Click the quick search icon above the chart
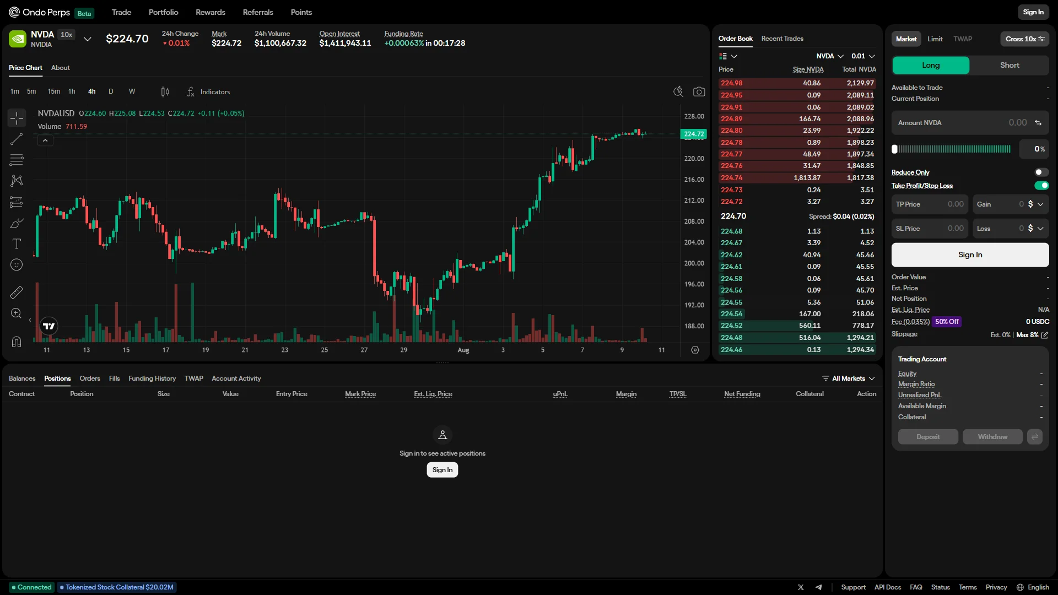1058x595 pixels. pyautogui.click(x=678, y=91)
